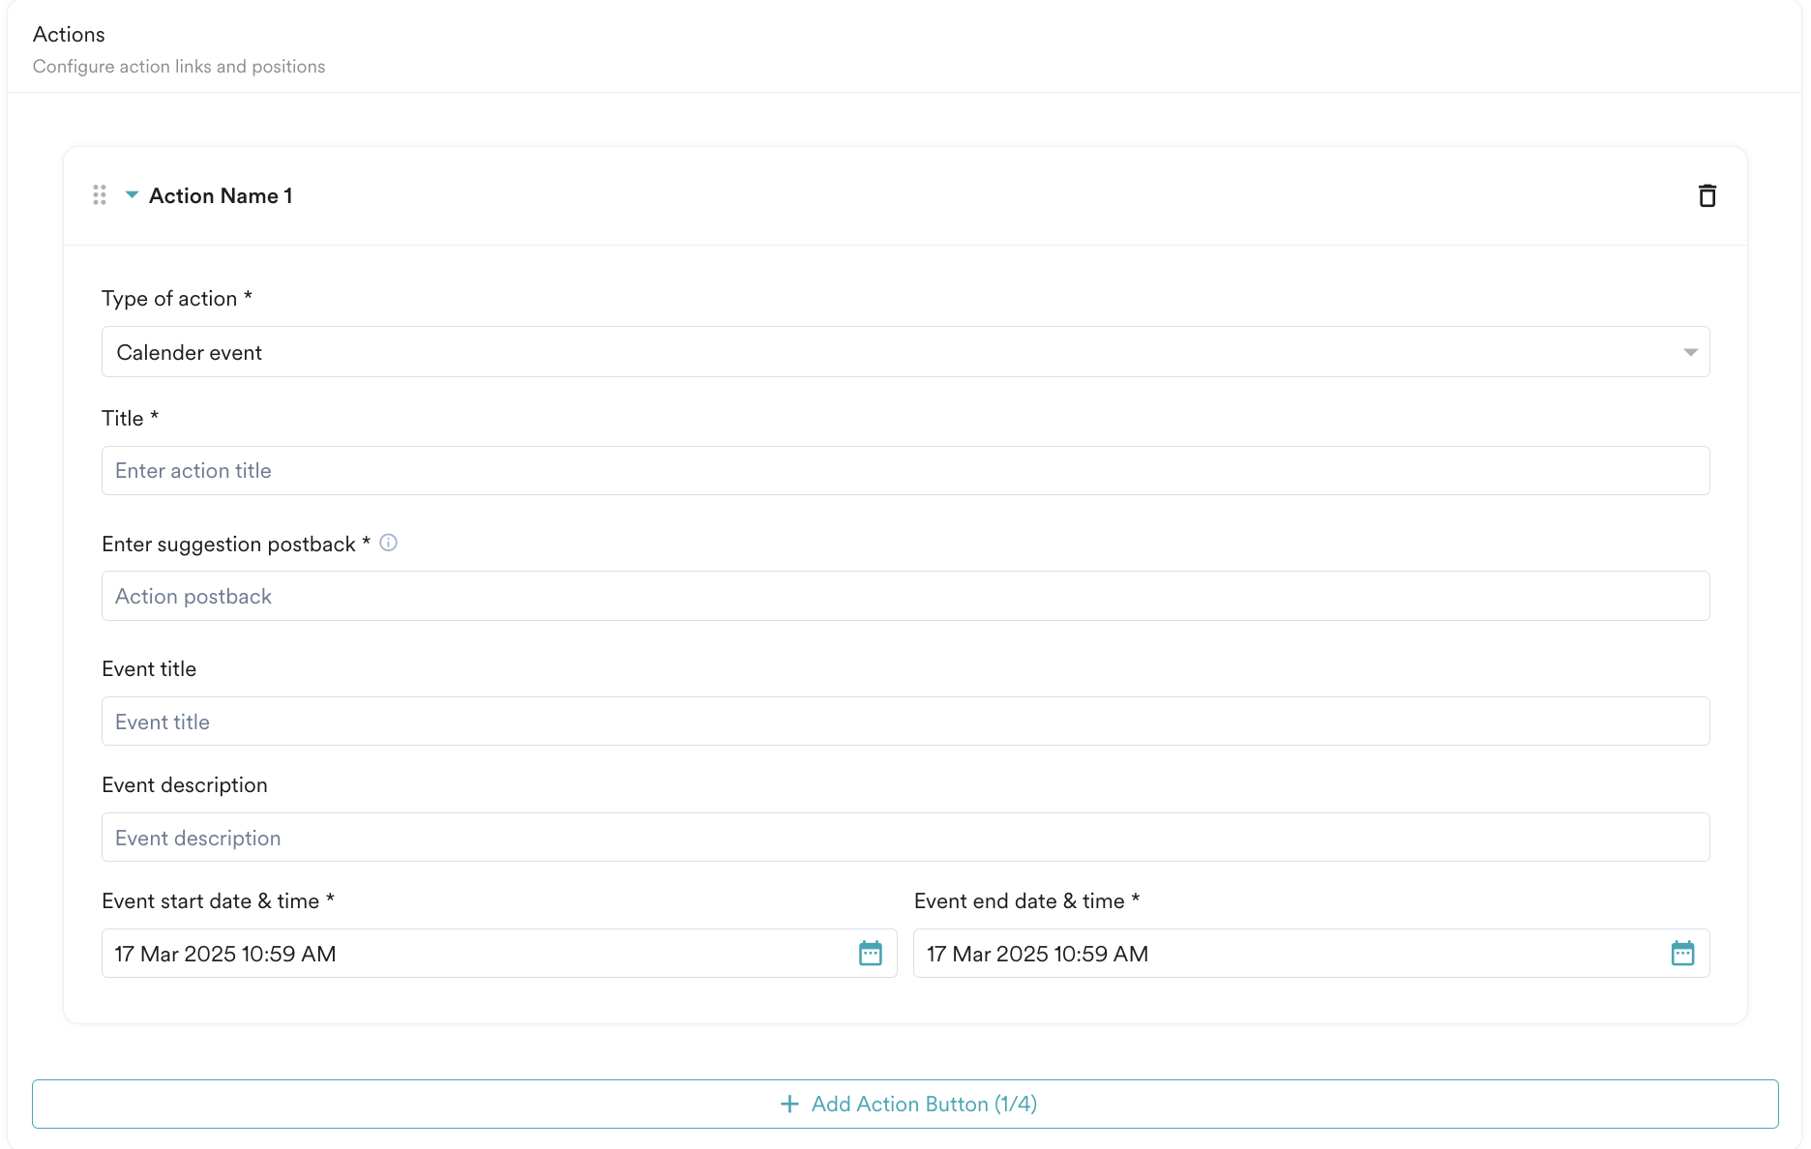This screenshot has height=1149, width=1811.
Task: Open the calendar picker for event end date
Action: coord(1682,954)
